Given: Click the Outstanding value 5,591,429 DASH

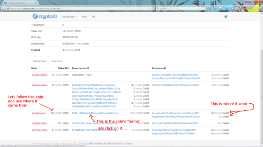Looking at the screenshot, I should 76,44.
